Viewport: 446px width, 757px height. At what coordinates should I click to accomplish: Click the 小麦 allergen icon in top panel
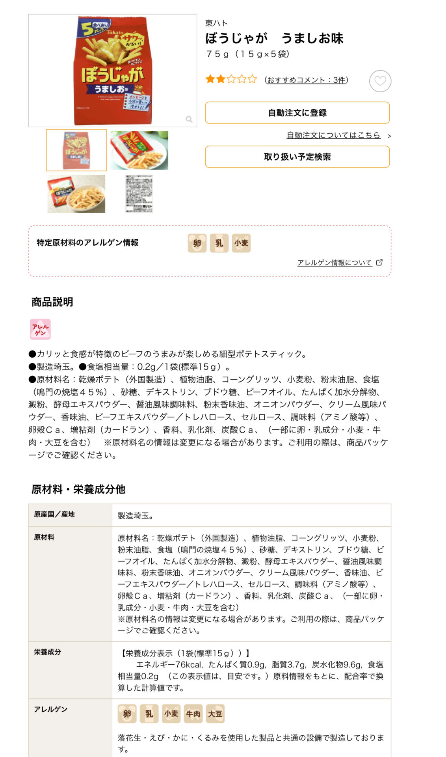[241, 243]
